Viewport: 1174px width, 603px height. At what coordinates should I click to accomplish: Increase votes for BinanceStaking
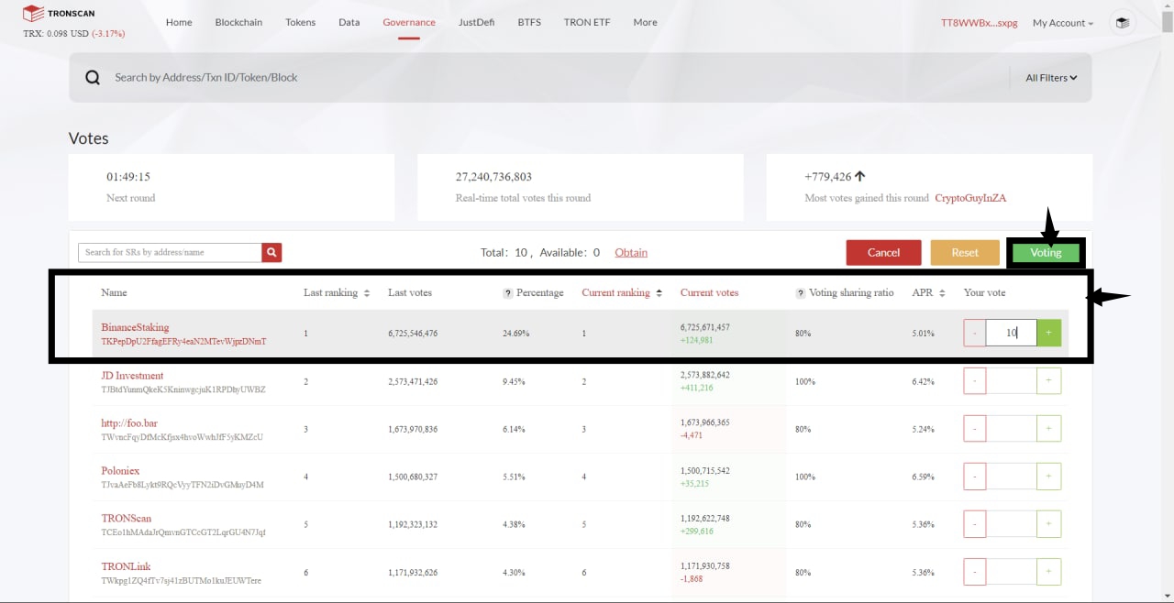click(x=1049, y=333)
